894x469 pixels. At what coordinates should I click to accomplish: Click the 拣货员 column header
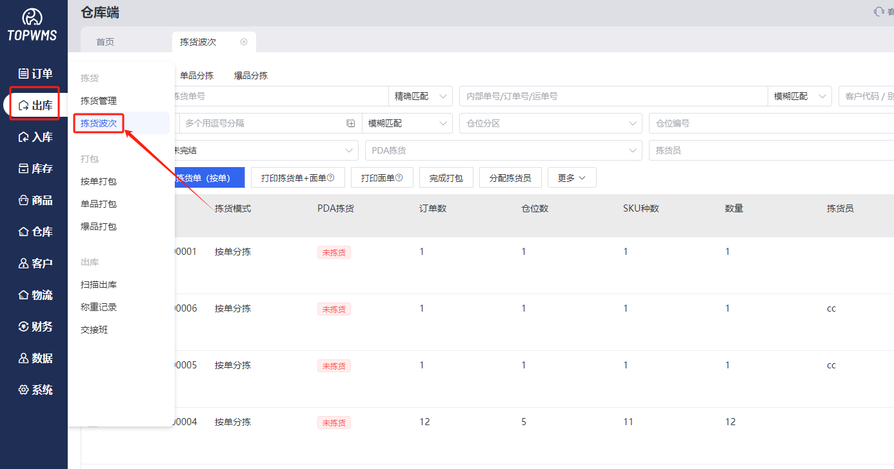840,208
